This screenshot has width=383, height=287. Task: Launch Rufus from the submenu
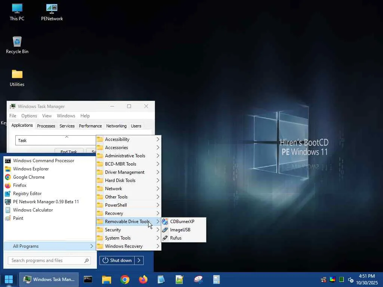tap(183, 238)
